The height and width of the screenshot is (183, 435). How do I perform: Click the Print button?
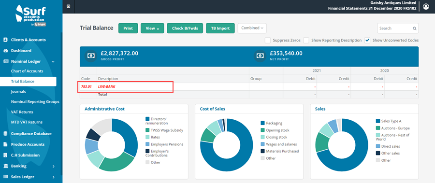(x=128, y=28)
